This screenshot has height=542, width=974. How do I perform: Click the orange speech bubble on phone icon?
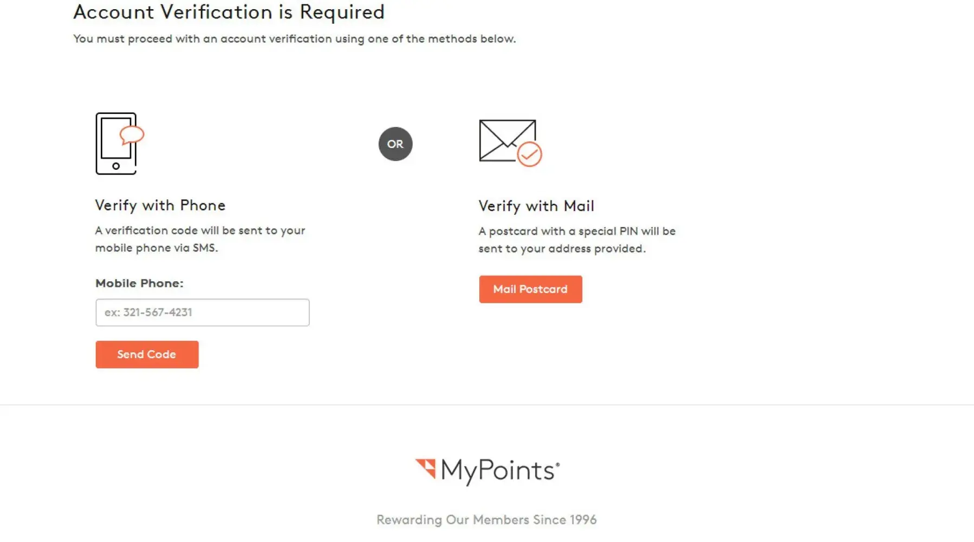(x=132, y=134)
